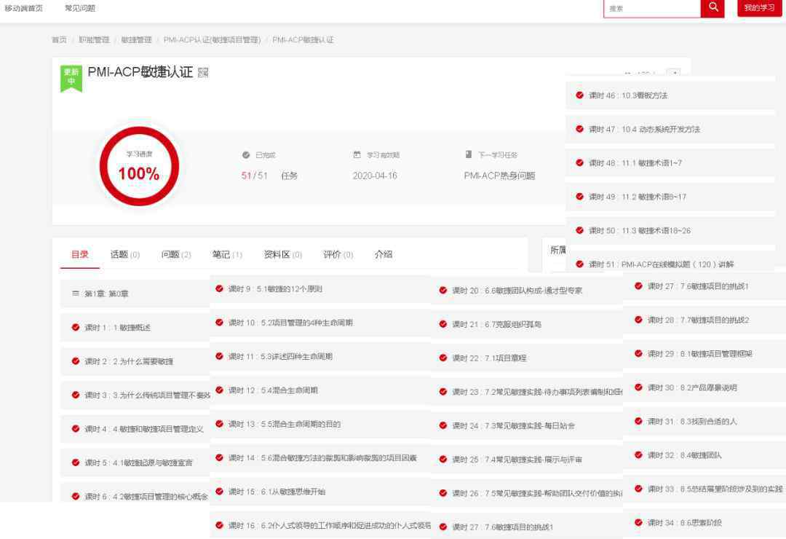Click red check icon of 课时 22
786x539 pixels.
(442, 358)
